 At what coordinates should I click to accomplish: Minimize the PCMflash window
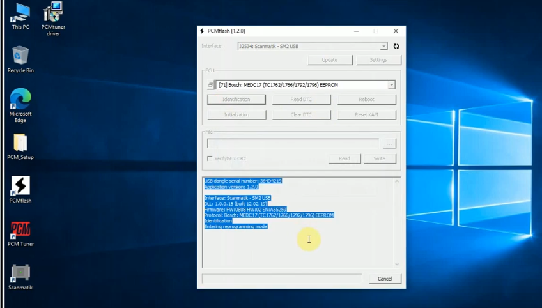click(x=357, y=31)
